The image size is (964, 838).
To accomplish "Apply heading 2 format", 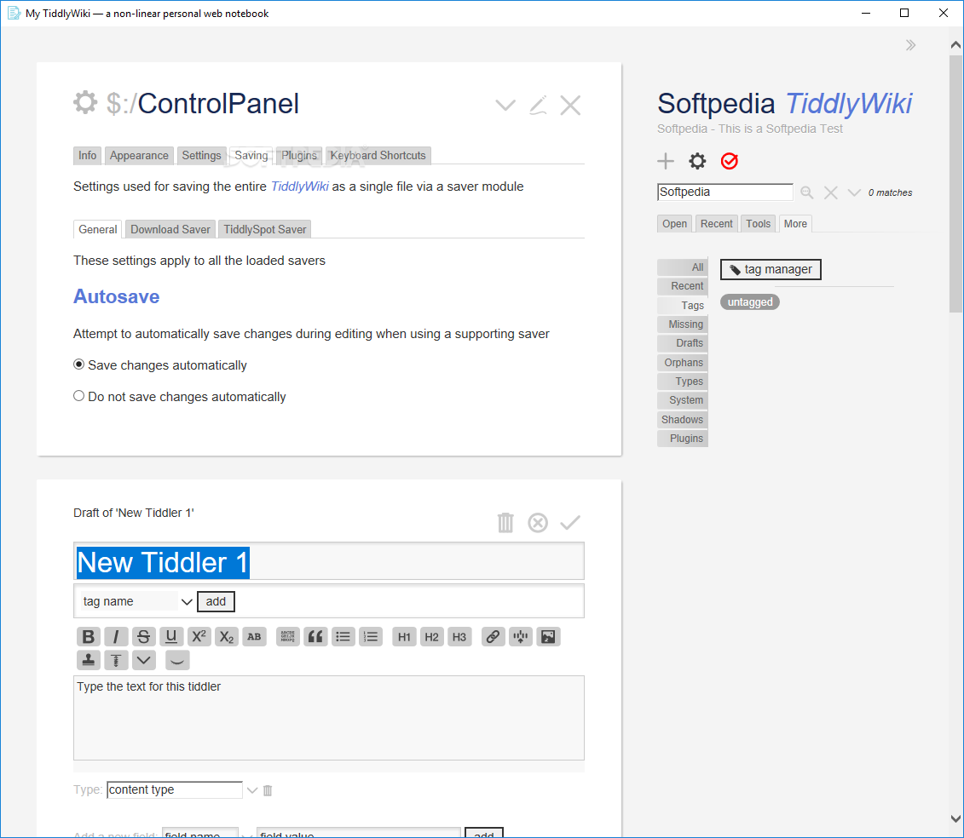I will click(431, 636).
